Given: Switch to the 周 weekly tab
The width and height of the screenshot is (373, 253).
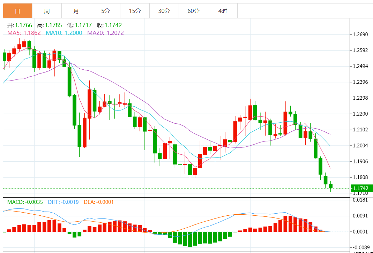Looking at the screenshot, I should click(47, 11).
